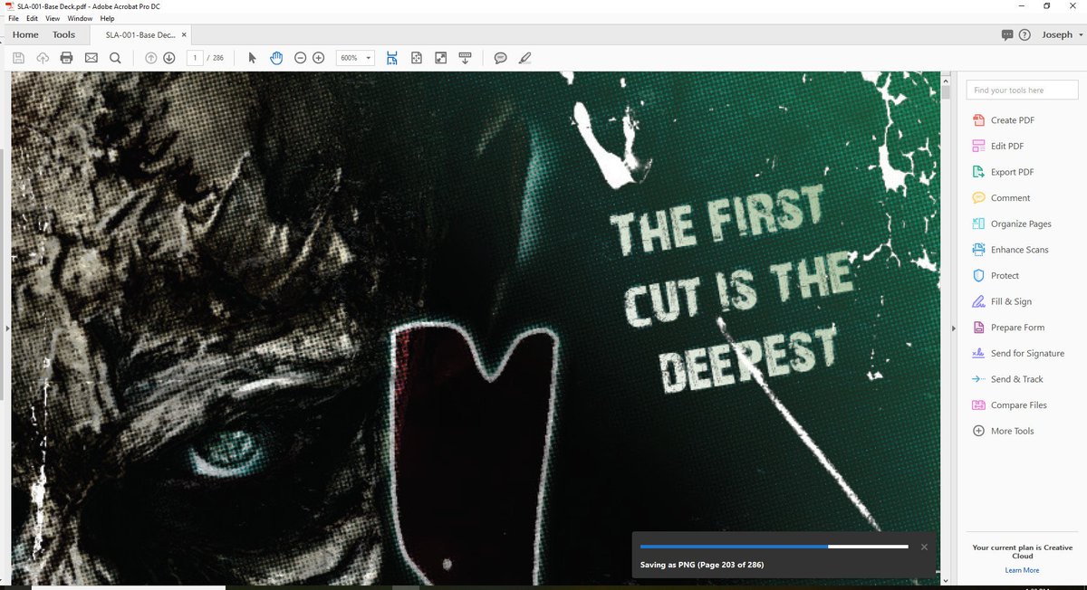Click the Find your tools here search box
Image resolution: width=1087 pixels, height=590 pixels.
pyautogui.click(x=1022, y=90)
